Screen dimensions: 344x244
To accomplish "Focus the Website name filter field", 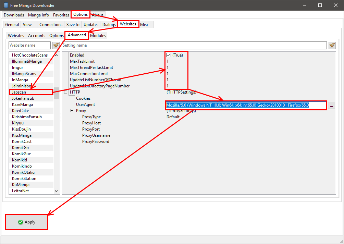I will click(x=29, y=46).
